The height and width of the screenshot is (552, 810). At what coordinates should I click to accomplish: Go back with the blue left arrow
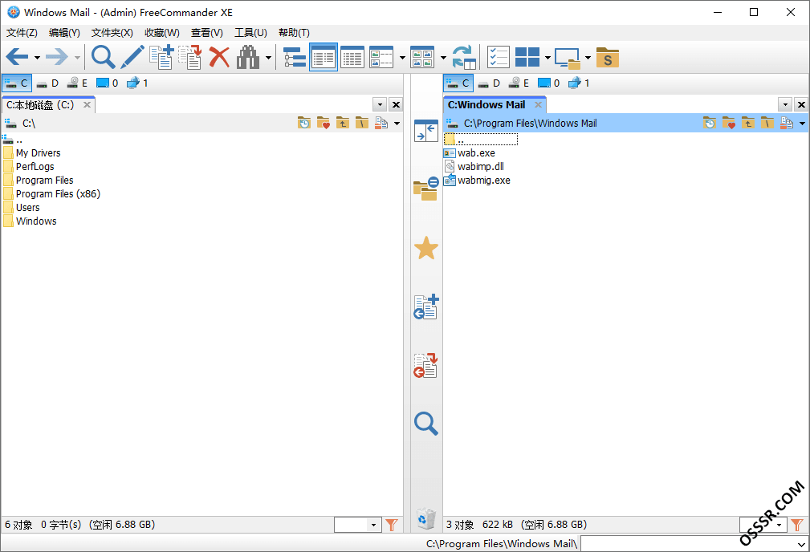pyautogui.click(x=17, y=57)
